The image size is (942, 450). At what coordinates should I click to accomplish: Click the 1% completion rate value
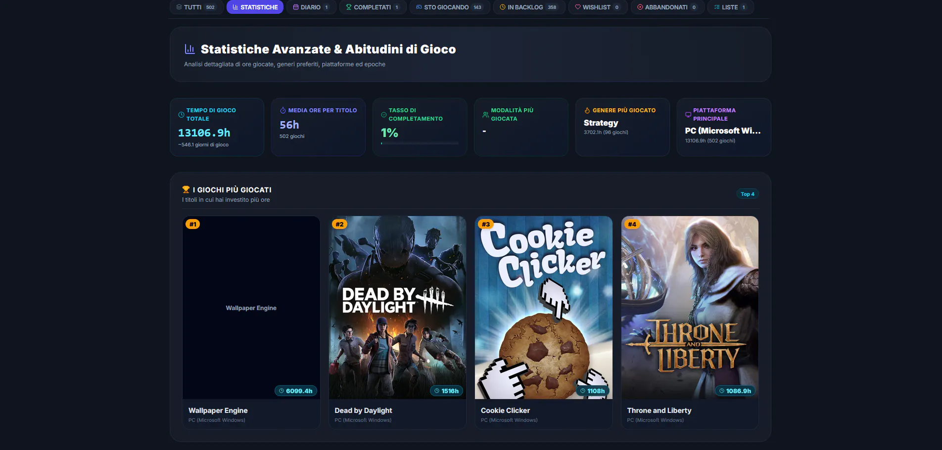click(389, 133)
